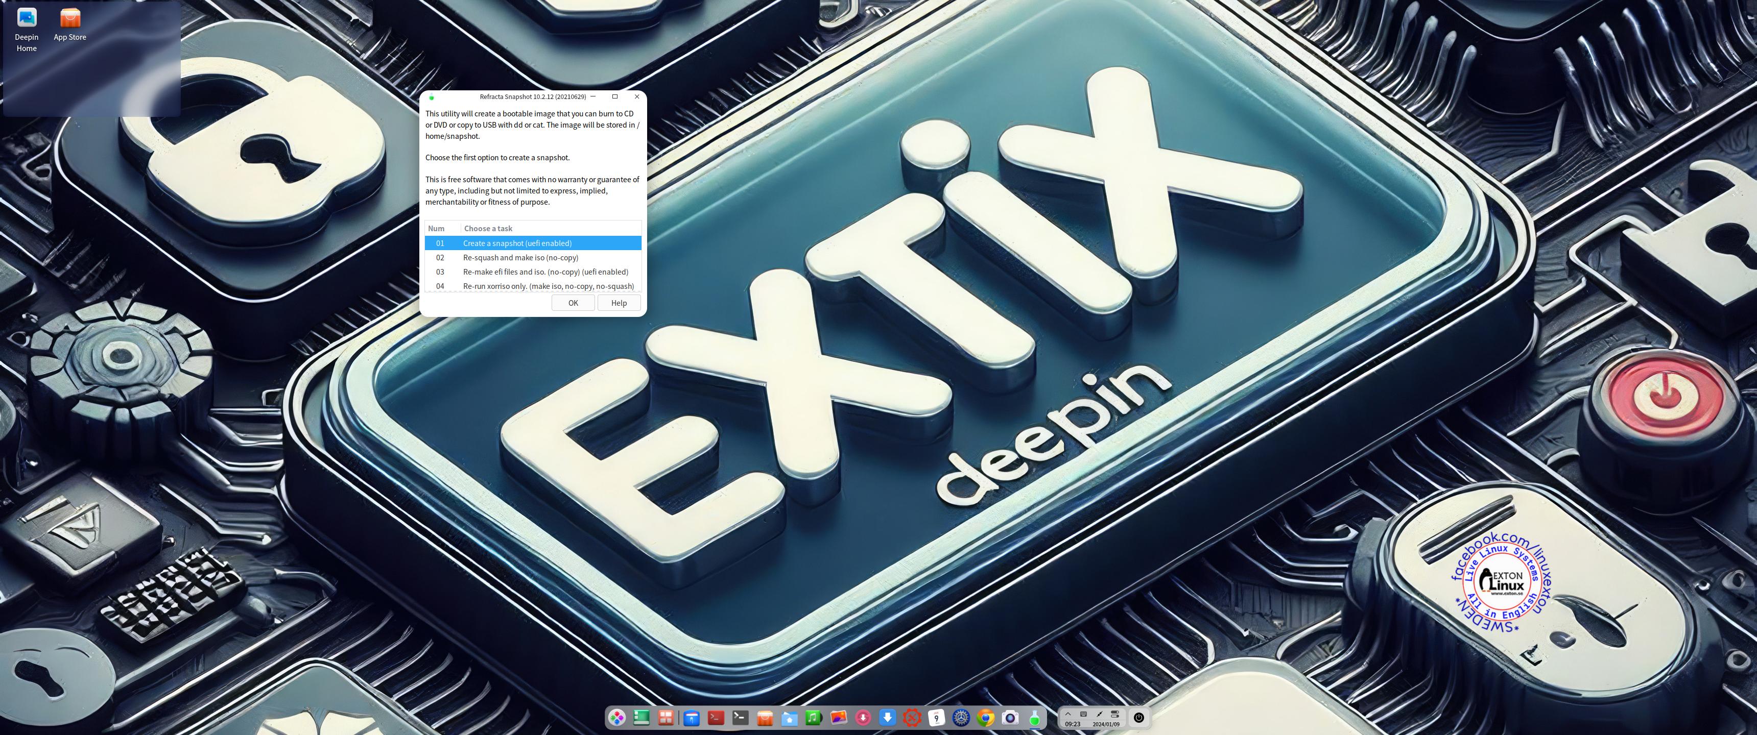This screenshot has width=1757, height=735.
Task: Open multitasking view in the dock
Action: point(666,717)
